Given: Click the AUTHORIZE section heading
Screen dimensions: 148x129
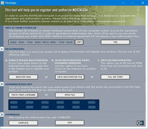Looking at the screenshot, I should click(x=13, y=115).
